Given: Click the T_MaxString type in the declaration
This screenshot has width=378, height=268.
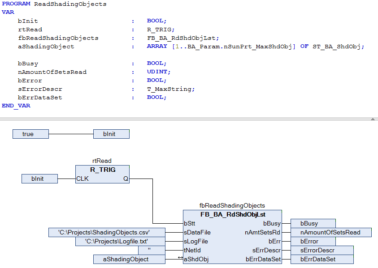Looking at the screenshot, I should click(169, 89).
